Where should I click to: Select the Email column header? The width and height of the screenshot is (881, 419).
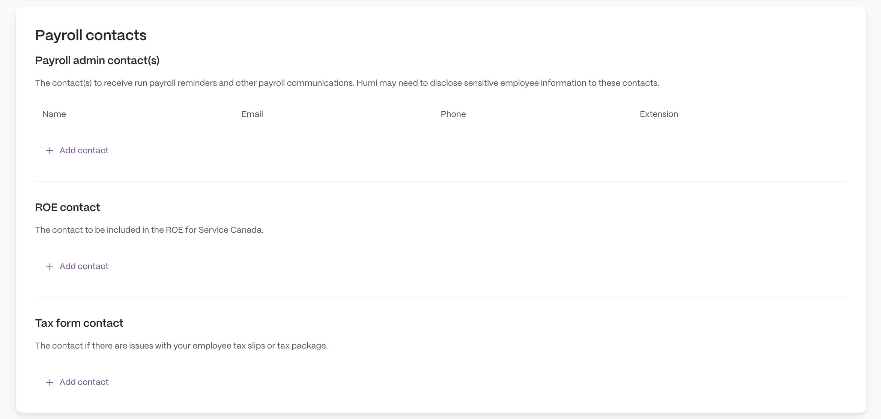pyautogui.click(x=252, y=114)
